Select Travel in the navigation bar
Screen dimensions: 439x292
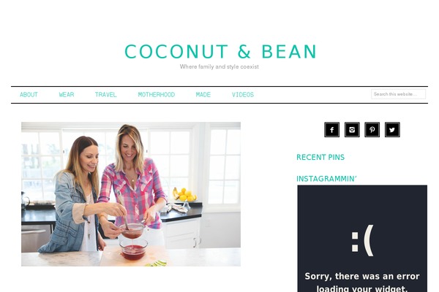click(x=105, y=95)
